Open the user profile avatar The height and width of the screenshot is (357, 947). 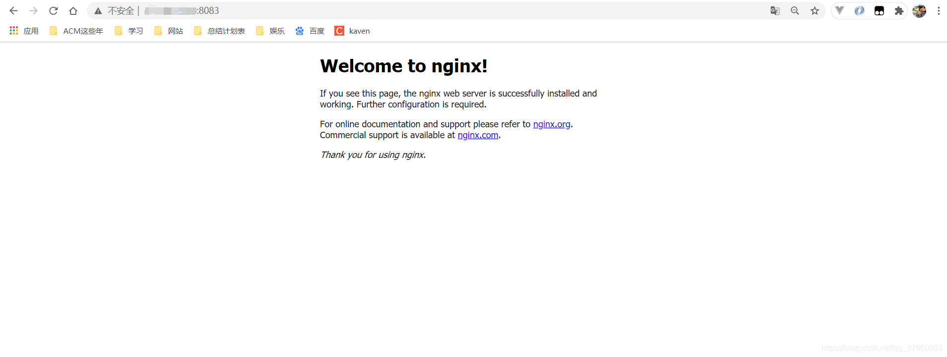pos(919,11)
